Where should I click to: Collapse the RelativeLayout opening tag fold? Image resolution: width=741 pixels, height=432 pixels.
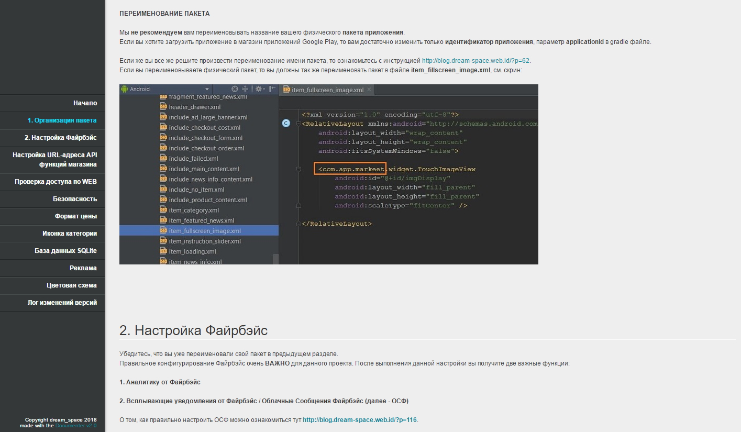point(298,124)
